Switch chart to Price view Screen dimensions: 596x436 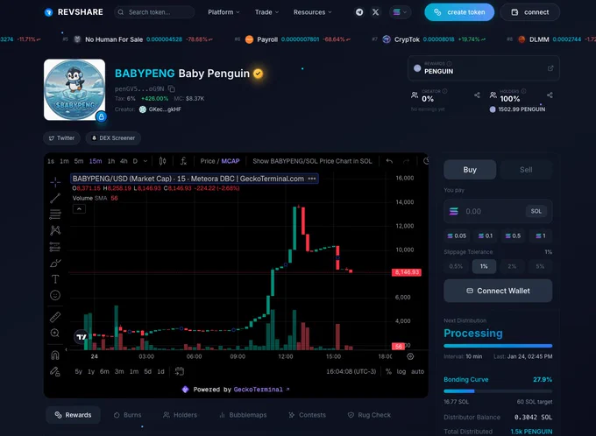click(208, 161)
